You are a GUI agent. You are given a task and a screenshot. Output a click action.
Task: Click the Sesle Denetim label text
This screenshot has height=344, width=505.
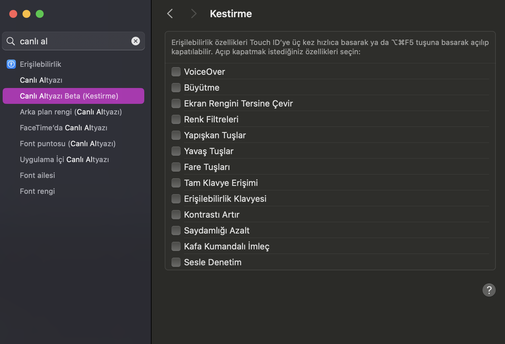213,262
